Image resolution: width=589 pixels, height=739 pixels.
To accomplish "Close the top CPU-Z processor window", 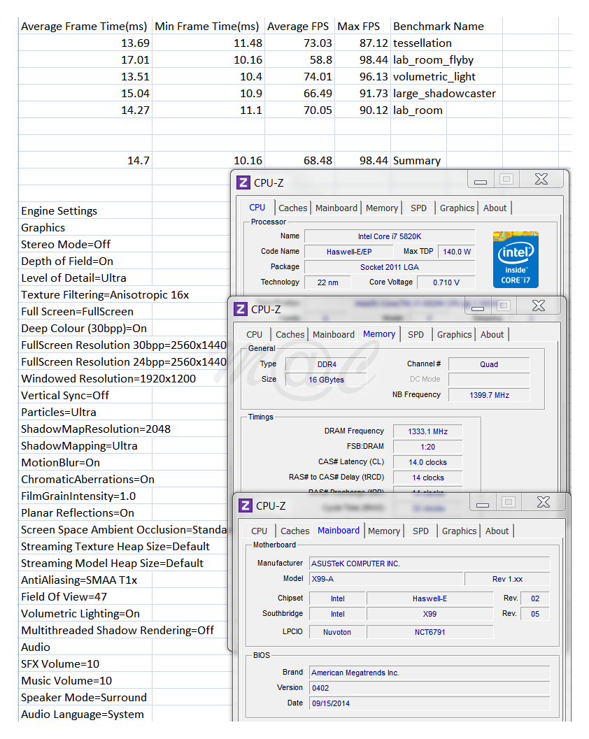I will click(x=541, y=179).
